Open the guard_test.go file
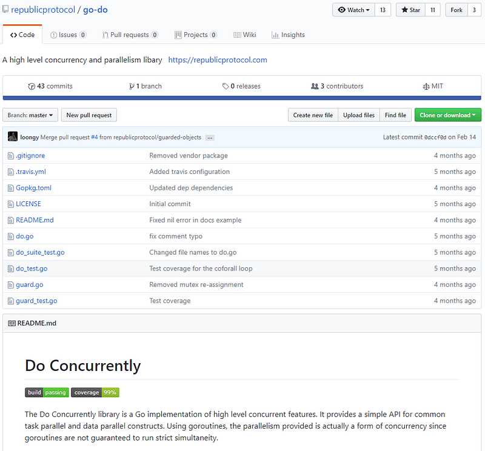Screen dimensions: 485x451 click(x=36, y=301)
